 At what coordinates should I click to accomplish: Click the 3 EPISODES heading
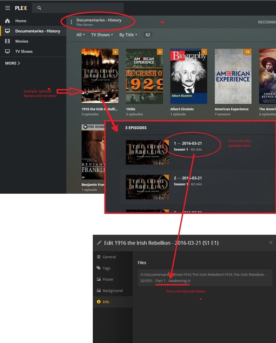pyautogui.click(x=136, y=128)
